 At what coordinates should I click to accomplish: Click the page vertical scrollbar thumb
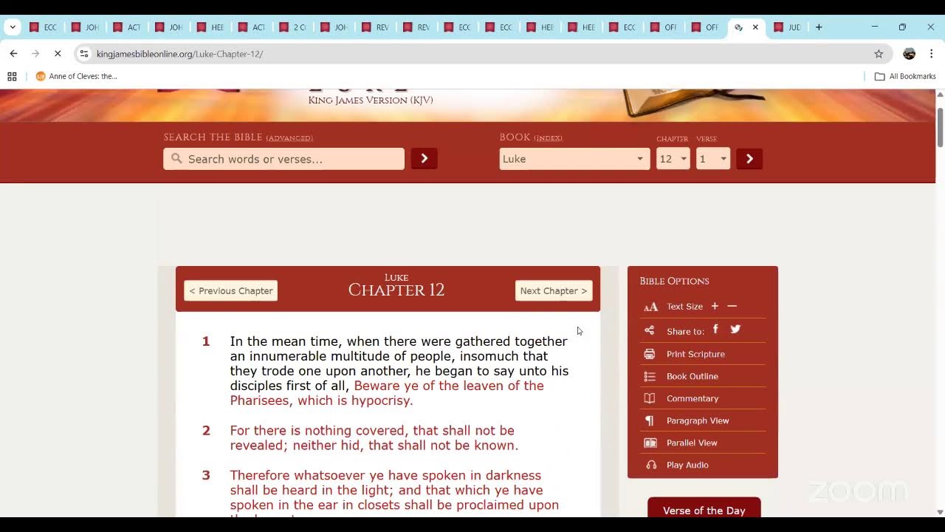coord(940,127)
